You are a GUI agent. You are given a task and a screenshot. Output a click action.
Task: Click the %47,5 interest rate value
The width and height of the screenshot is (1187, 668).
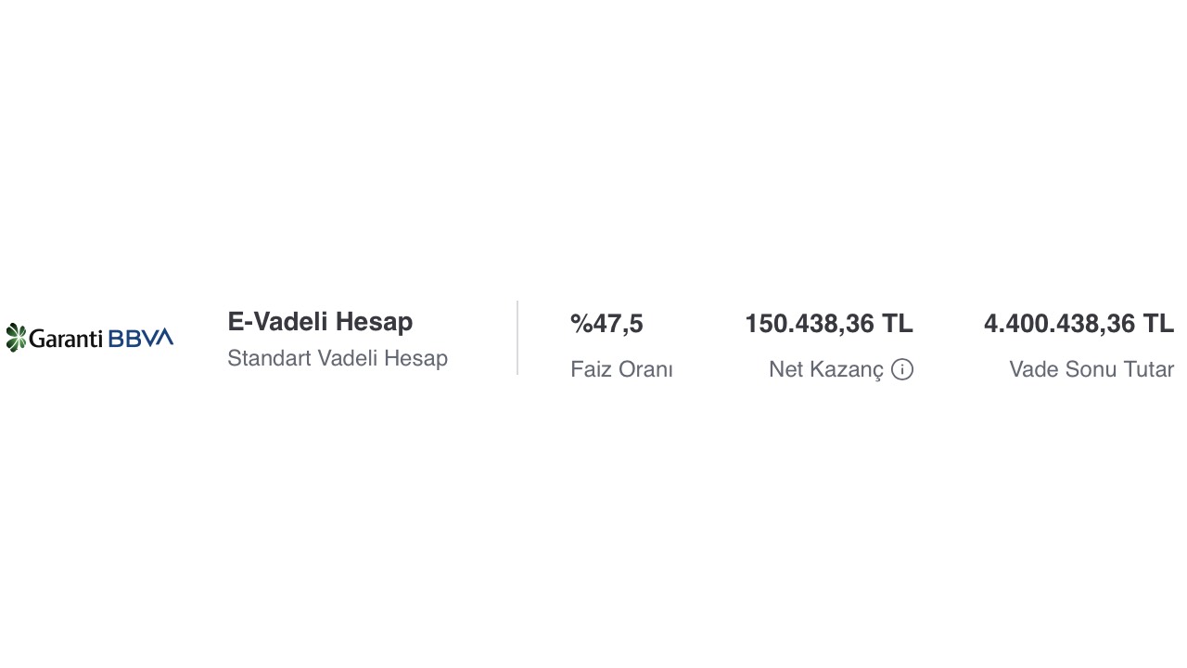click(606, 324)
